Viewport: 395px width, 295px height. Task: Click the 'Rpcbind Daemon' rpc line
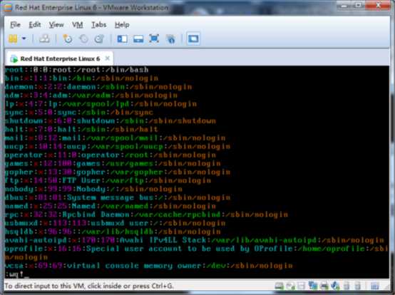(146, 214)
